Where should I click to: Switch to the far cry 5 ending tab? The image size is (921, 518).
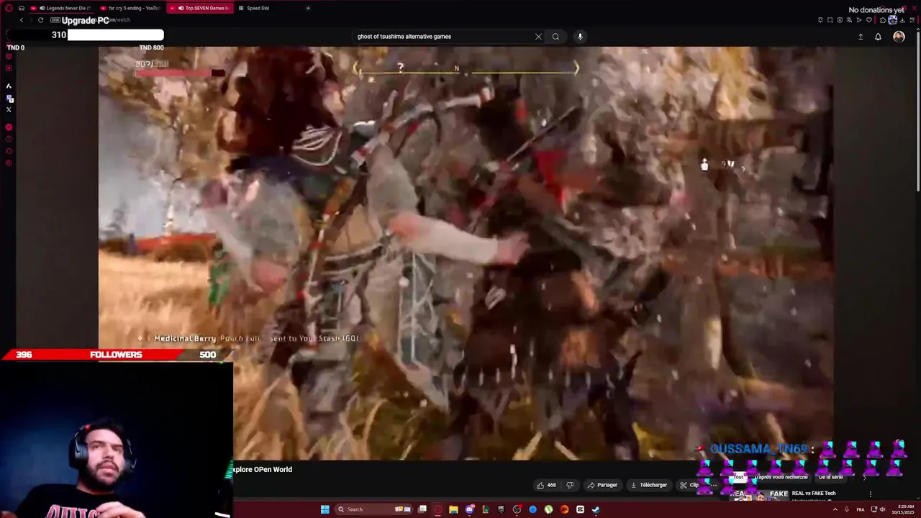tap(131, 8)
